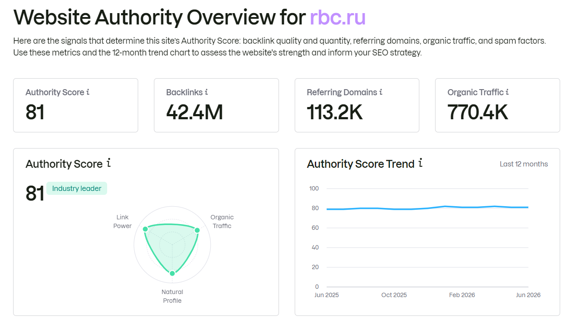Click the 770.4K organic traffic value
575x329 pixels.
[x=477, y=112]
